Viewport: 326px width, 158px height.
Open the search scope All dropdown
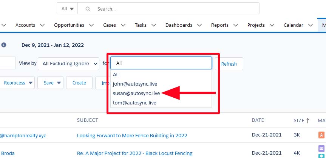(67, 9)
